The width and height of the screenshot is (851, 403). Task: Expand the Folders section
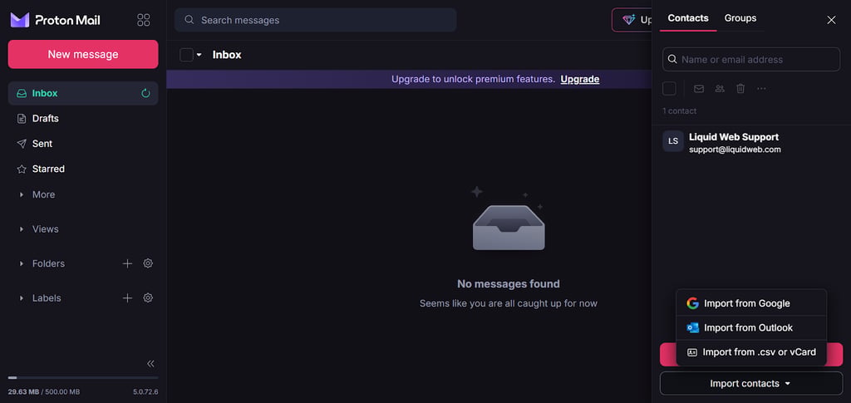[22, 263]
